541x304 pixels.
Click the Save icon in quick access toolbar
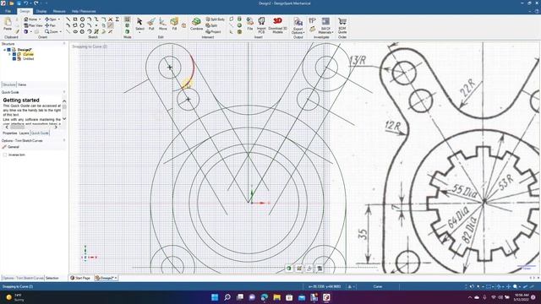(19, 3)
